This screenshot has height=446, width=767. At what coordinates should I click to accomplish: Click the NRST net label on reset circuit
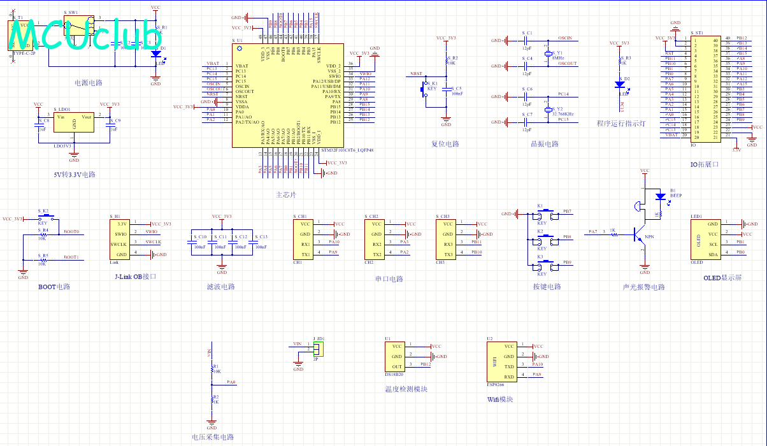click(x=415, y=74)
